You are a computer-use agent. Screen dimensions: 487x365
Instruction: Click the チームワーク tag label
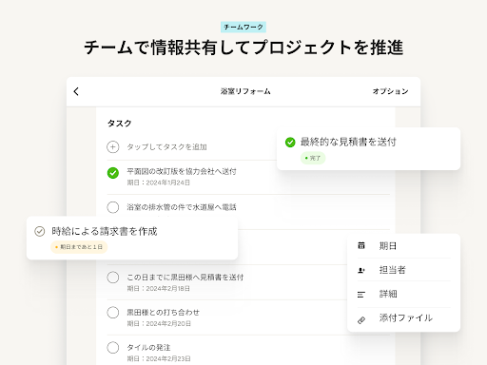coord(243,28)
